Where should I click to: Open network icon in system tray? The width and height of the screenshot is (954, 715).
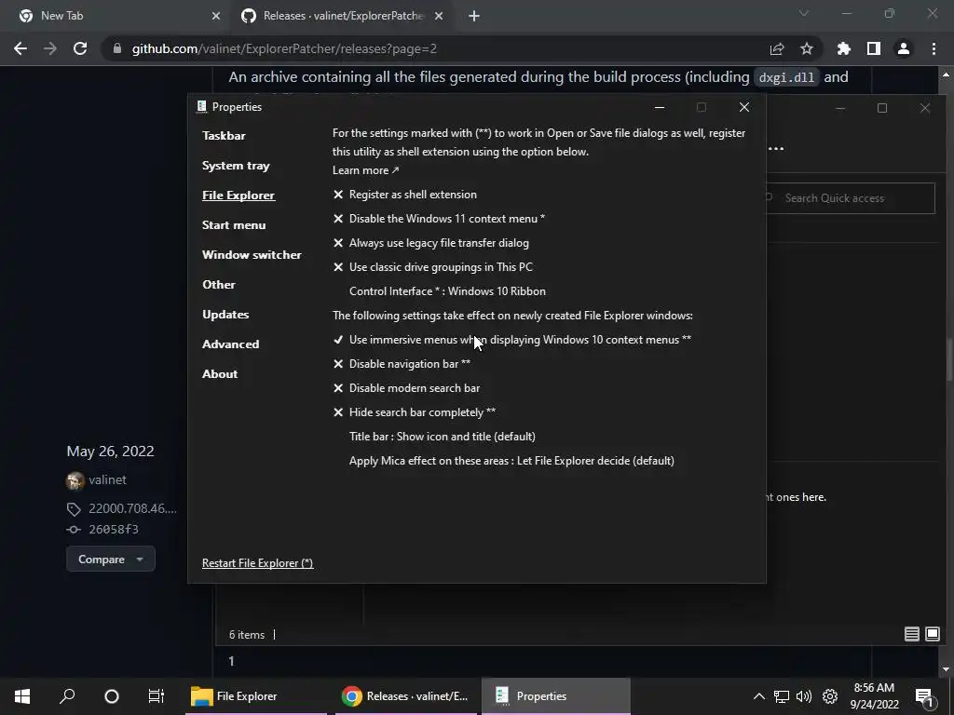tap(782, 696)
